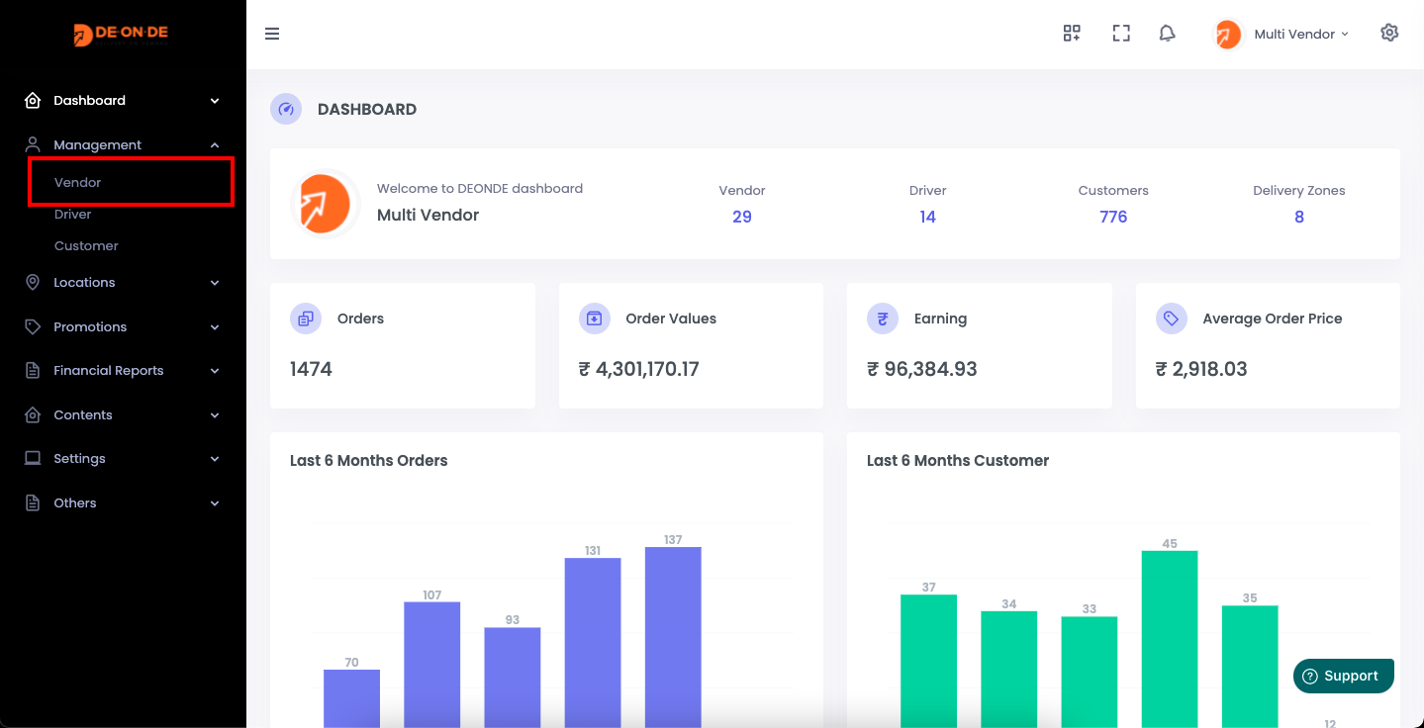Viewport: 1424px width, 728px height.
Task: Expand the Settings menu chevron
Action: point(215,459)
